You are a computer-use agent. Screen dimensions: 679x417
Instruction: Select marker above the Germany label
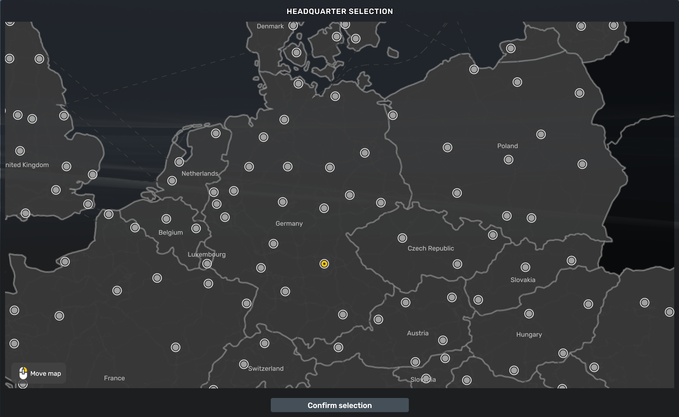[283, 202]
